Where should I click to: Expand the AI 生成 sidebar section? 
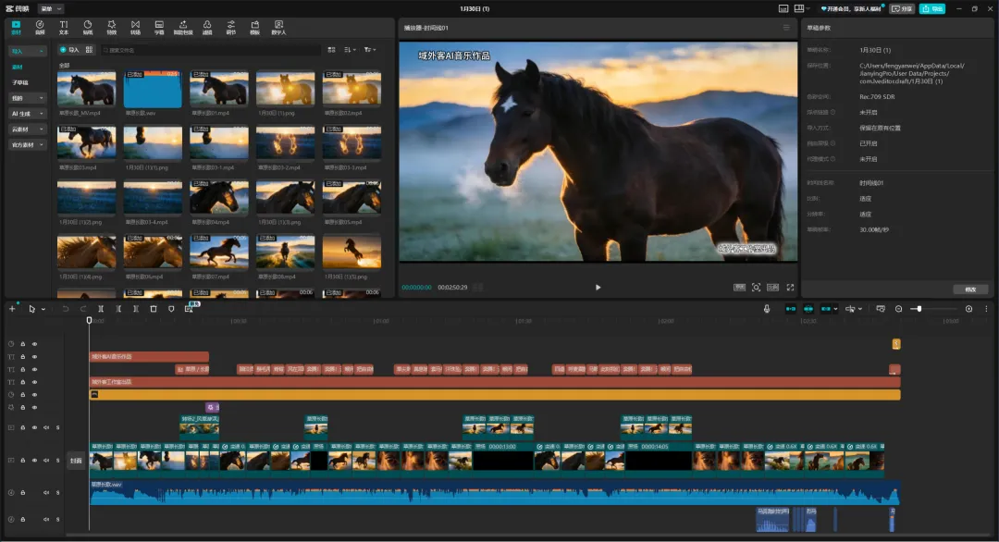[x=27, y=114]
